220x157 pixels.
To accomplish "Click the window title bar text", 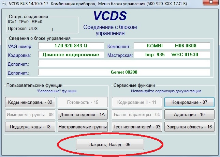I will tap(98, 4).
